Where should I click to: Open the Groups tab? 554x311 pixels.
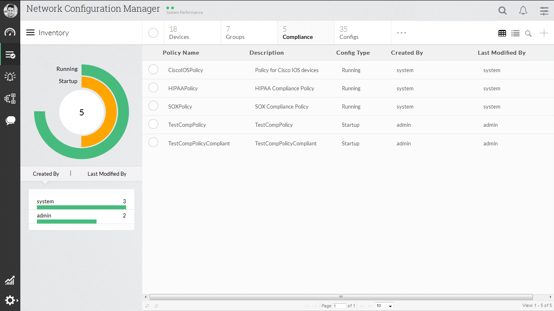[x=235, y=32]
